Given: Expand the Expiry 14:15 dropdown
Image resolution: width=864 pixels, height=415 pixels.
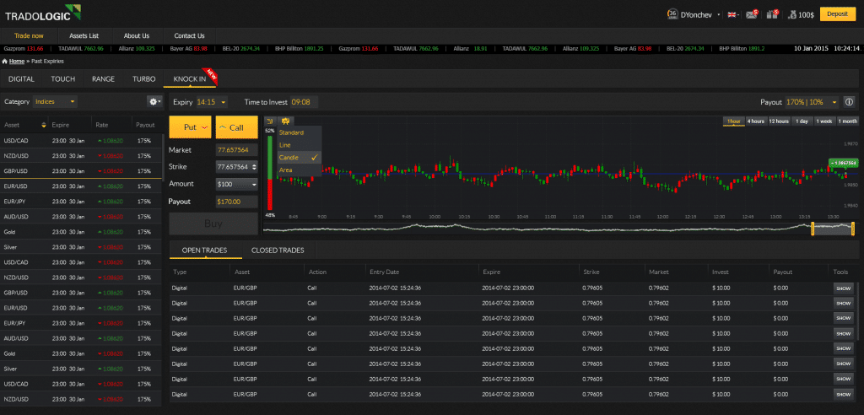Looking at the screenshot, I should coord(205,102).
